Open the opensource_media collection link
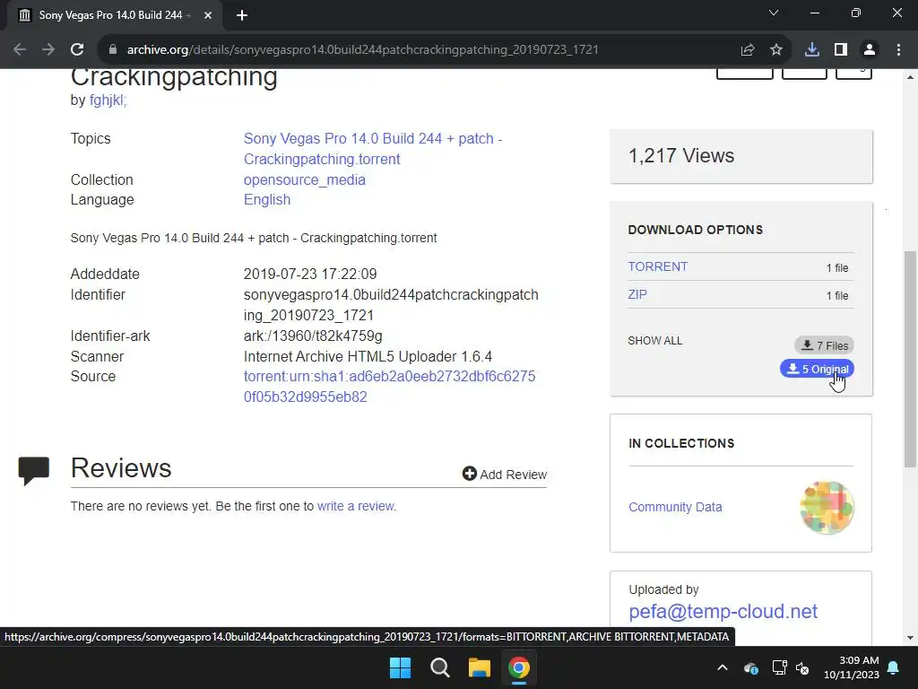918x689 pixels. [x=305, y=179]
